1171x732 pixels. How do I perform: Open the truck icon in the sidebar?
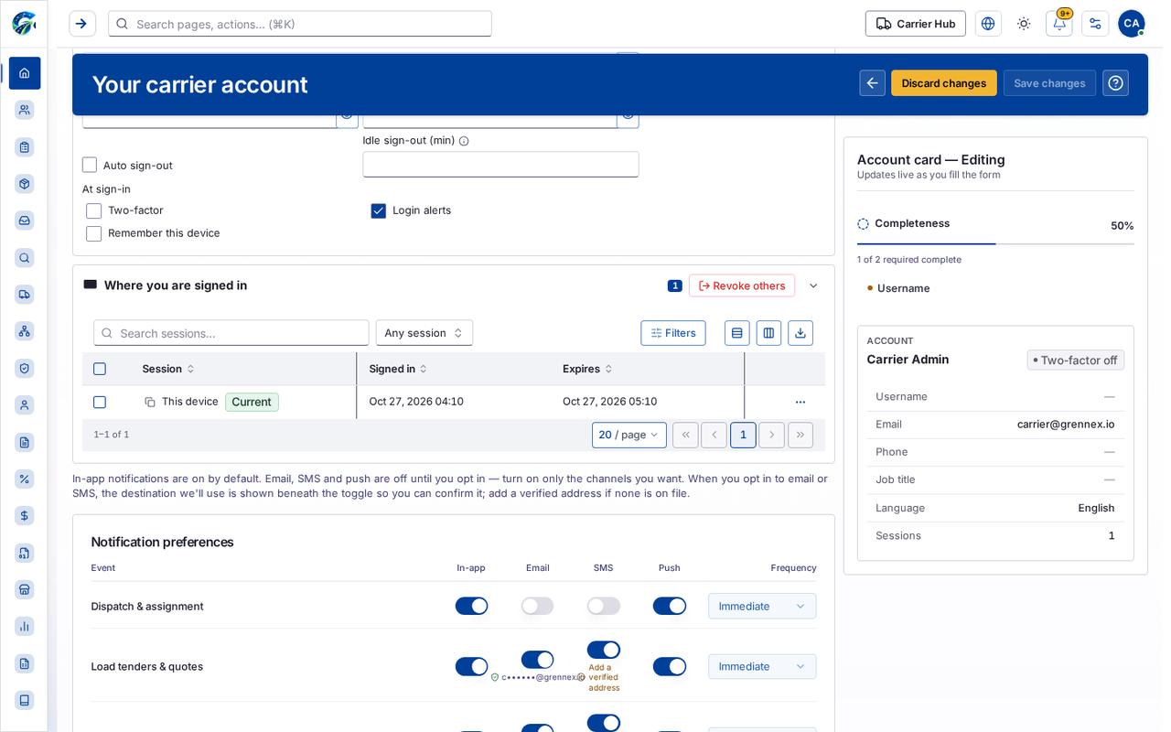coord(25,295)
